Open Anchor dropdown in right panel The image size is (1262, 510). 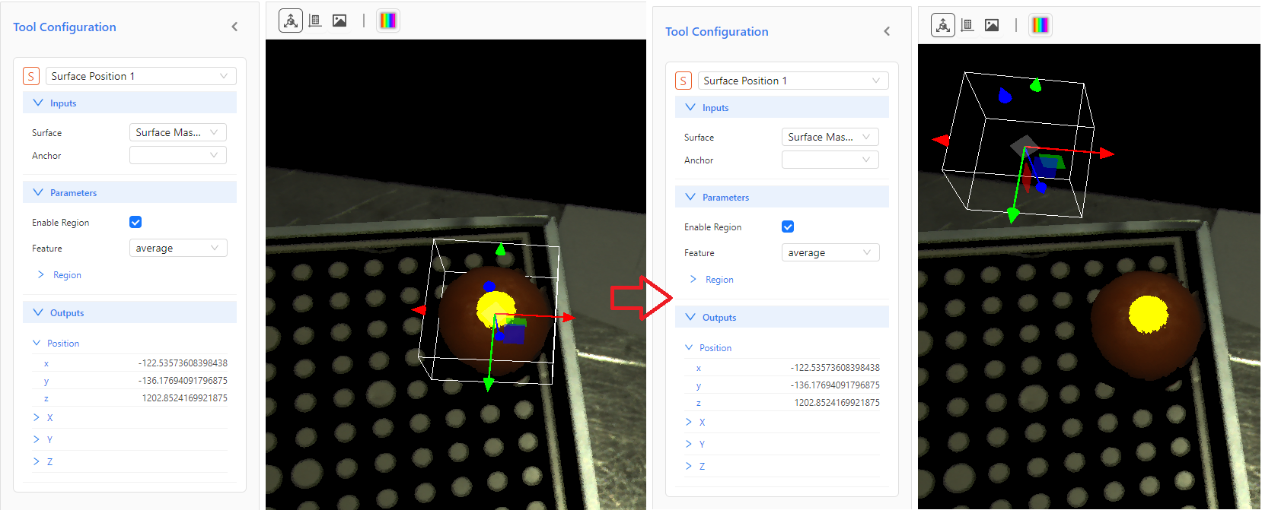(x=830, y=160)
